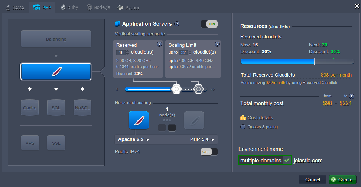Click the $98 per month value
This screenshot has height=187, width=361.
coord(336,75)
